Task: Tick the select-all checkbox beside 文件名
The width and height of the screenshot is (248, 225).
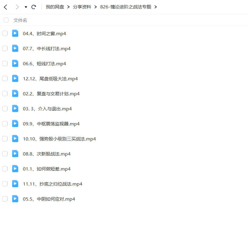Action: 6,20
